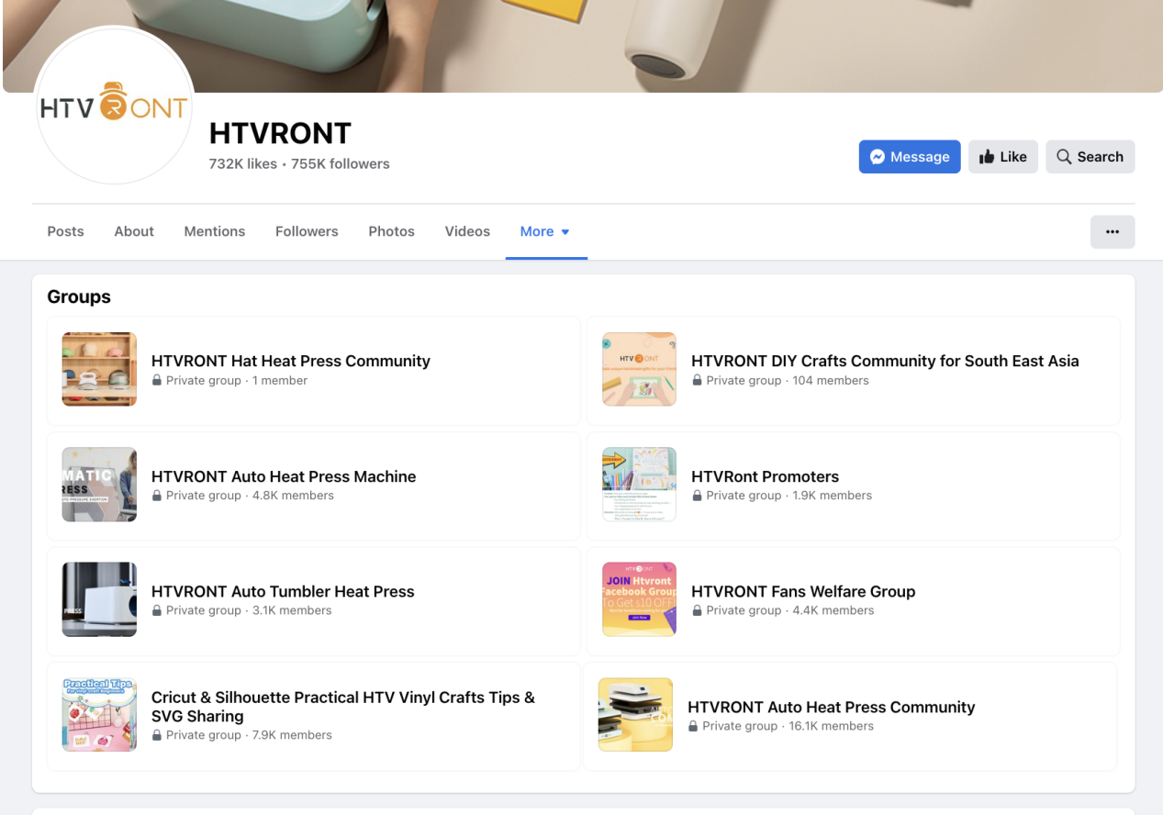Open the About tab
The width and height of the screenshot is (1163, 815).
[x=134, y=232]
